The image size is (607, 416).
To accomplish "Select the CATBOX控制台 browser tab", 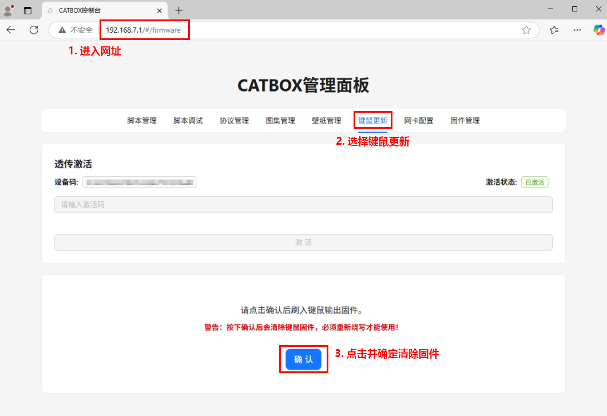I will [x=105, y=10].
